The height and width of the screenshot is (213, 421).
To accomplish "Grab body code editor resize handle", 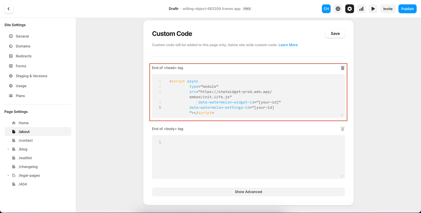I will click(x=342, y=176).
